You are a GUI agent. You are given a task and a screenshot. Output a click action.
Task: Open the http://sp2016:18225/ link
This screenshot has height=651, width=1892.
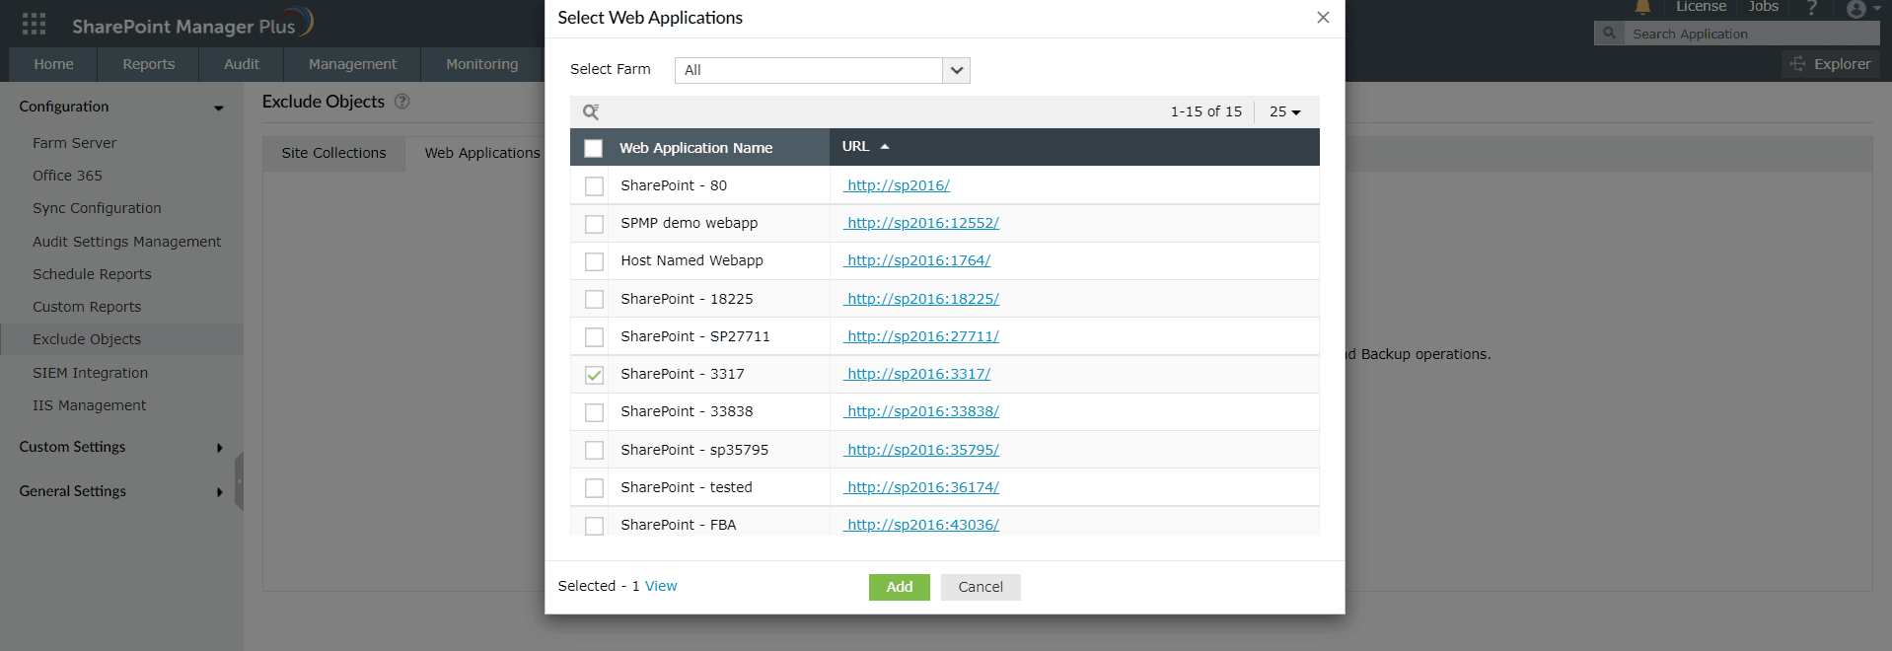[921, 299]
